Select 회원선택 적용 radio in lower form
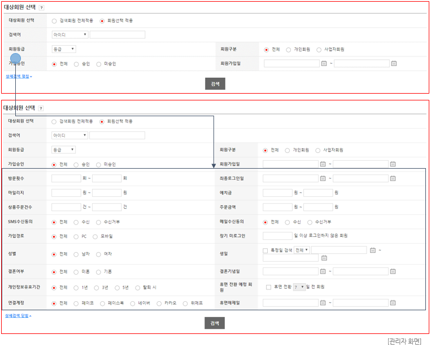Image resolution: width=431 pixels, height=352 pixels. pyautogui.click(x=102, y=122)
